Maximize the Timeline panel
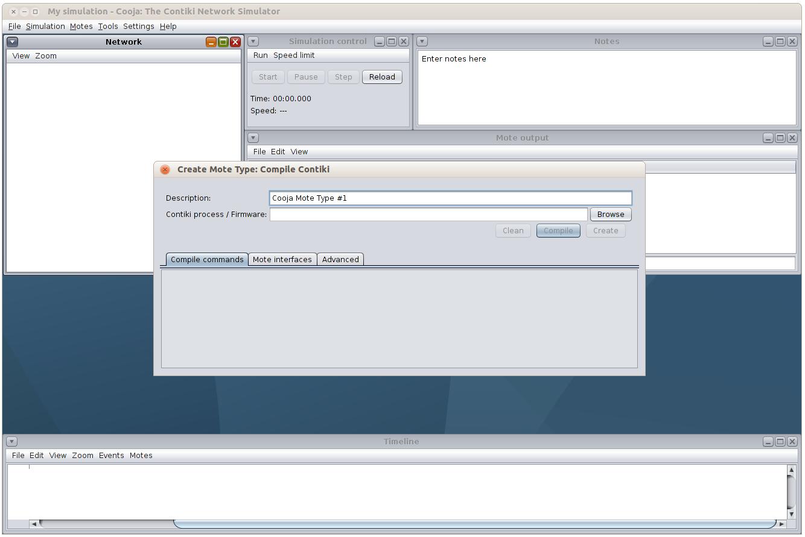 (x=780, y=442)
